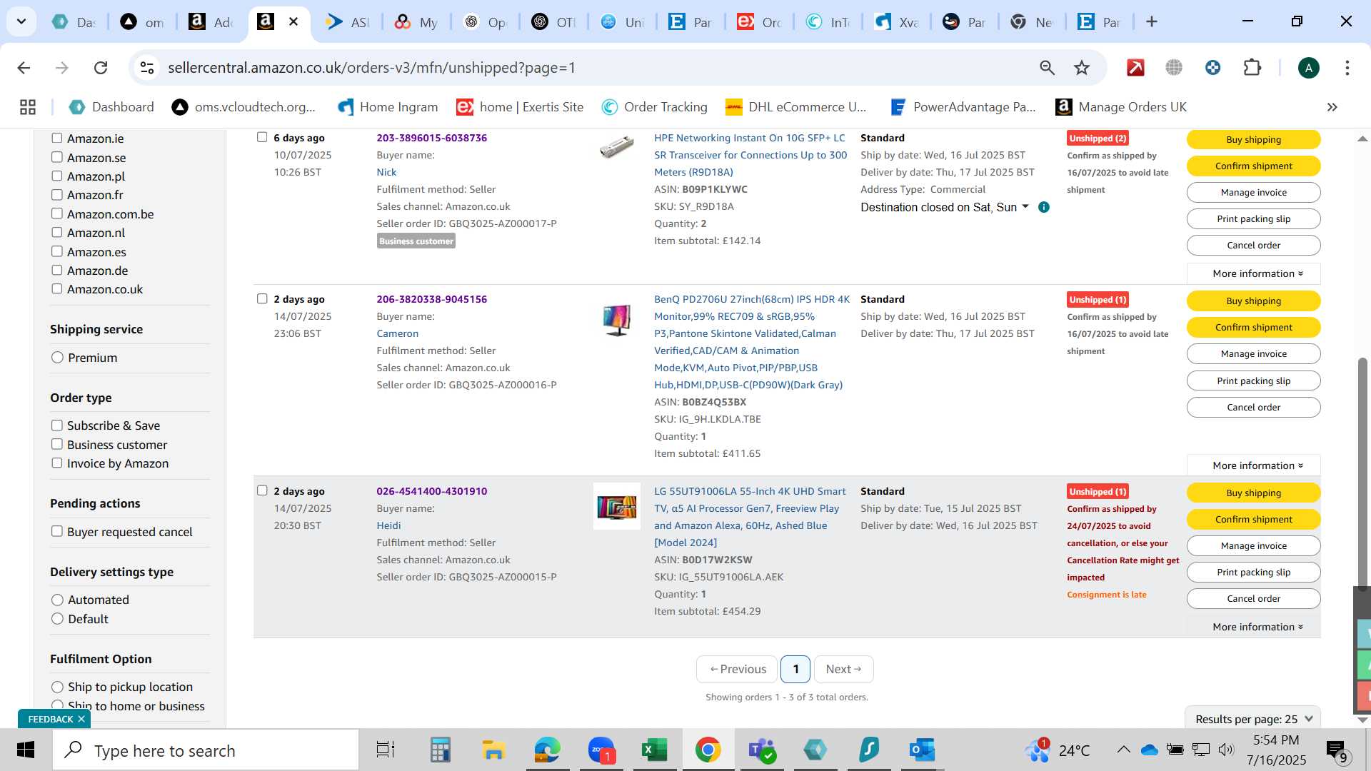The image size is (1371, 771).
Task: Open Results per page dropdown
Action: pyautogui.click(x=1253, y=719)
